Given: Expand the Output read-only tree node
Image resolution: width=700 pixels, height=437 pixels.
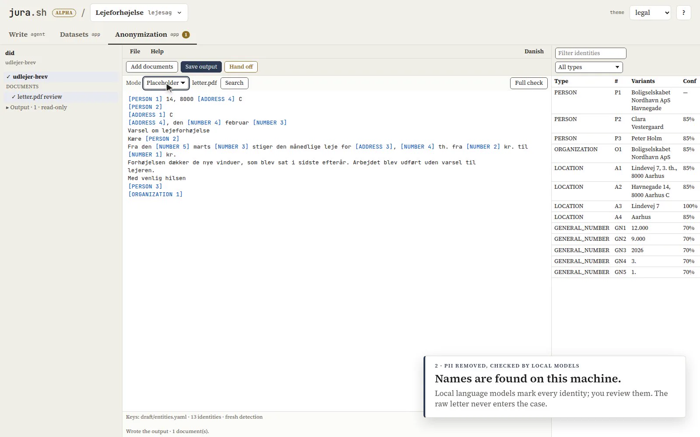Looking at the screenshot, I should 37,108.
